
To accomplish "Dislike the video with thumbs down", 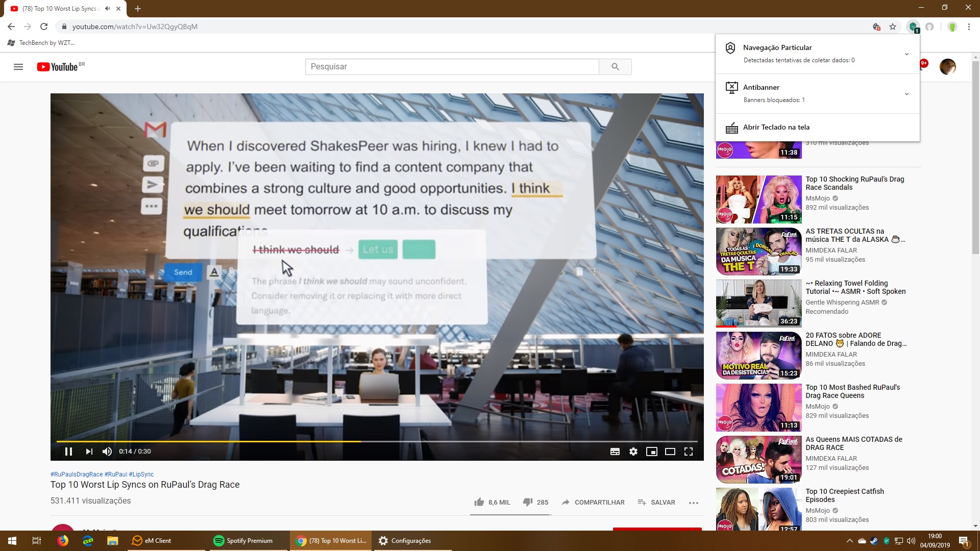I will point(528,502).
